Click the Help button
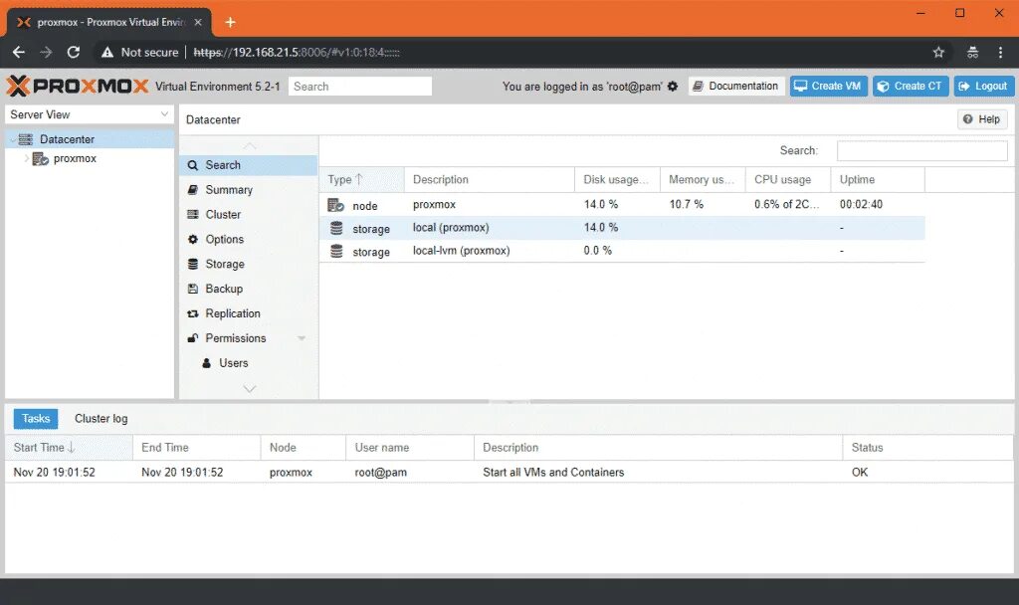1019x605 pixels. click(x=982, y=119)
